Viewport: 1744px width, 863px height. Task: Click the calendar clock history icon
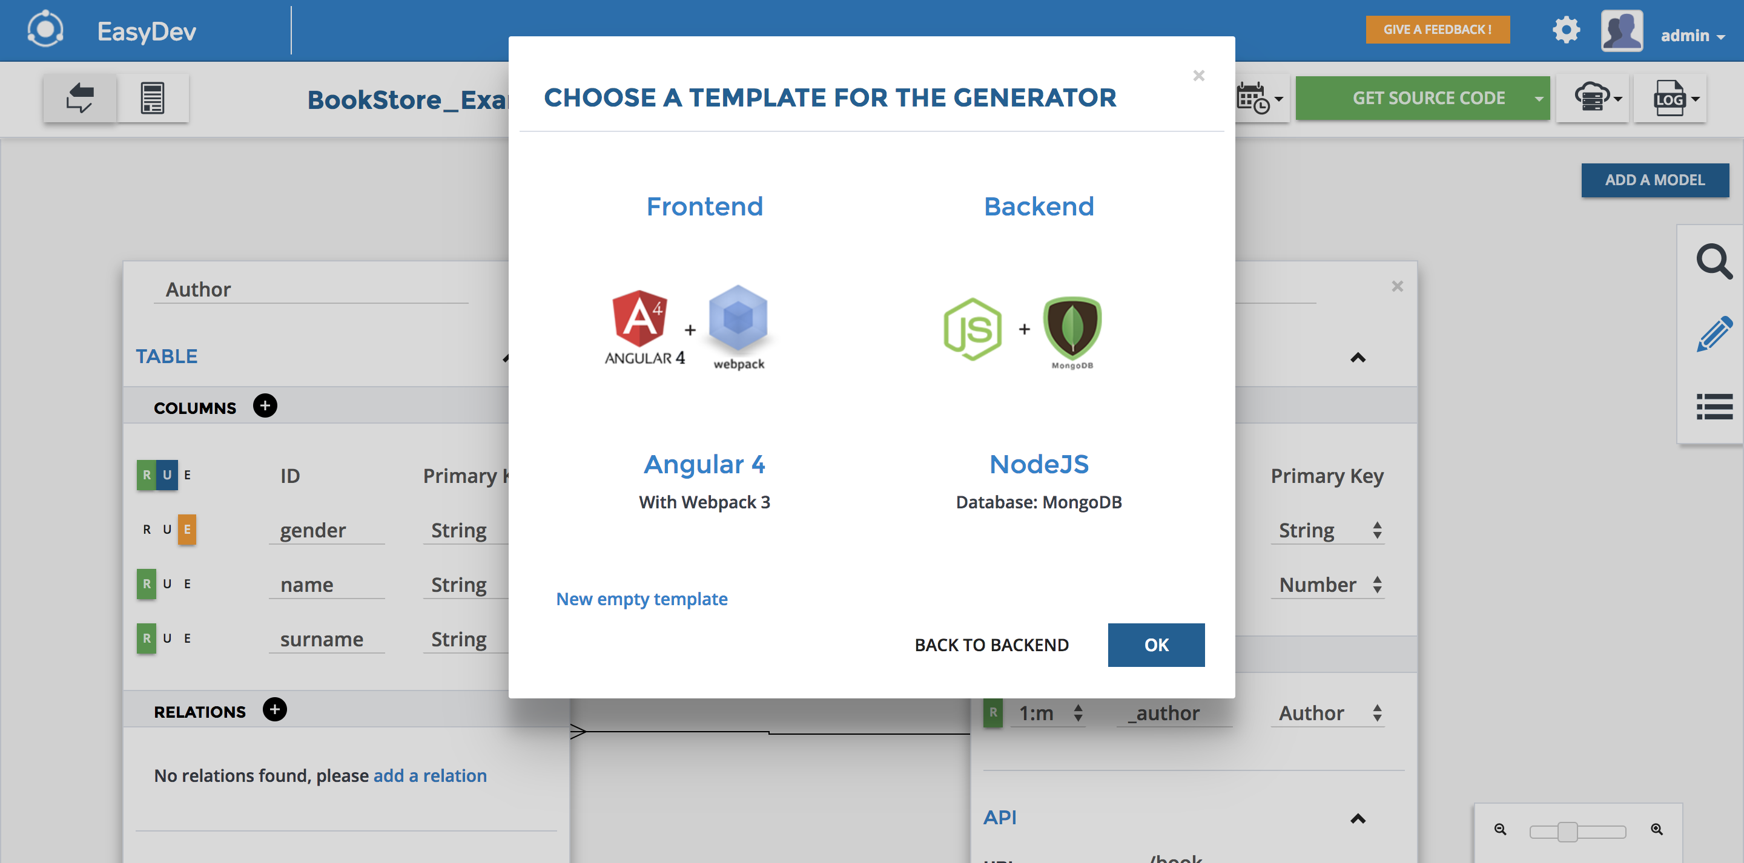1253,99
